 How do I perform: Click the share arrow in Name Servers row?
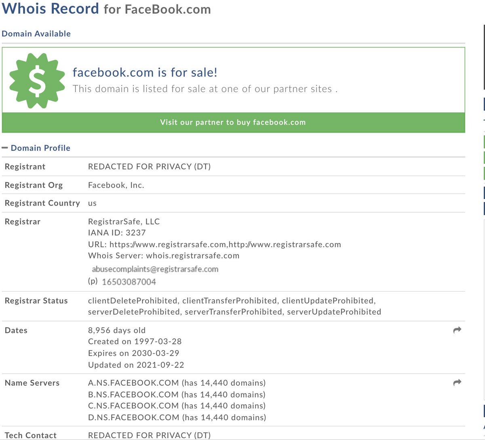point(457,383)
